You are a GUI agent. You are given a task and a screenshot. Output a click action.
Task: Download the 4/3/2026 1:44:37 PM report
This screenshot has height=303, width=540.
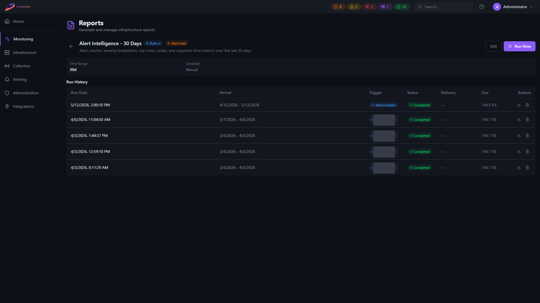519,136
